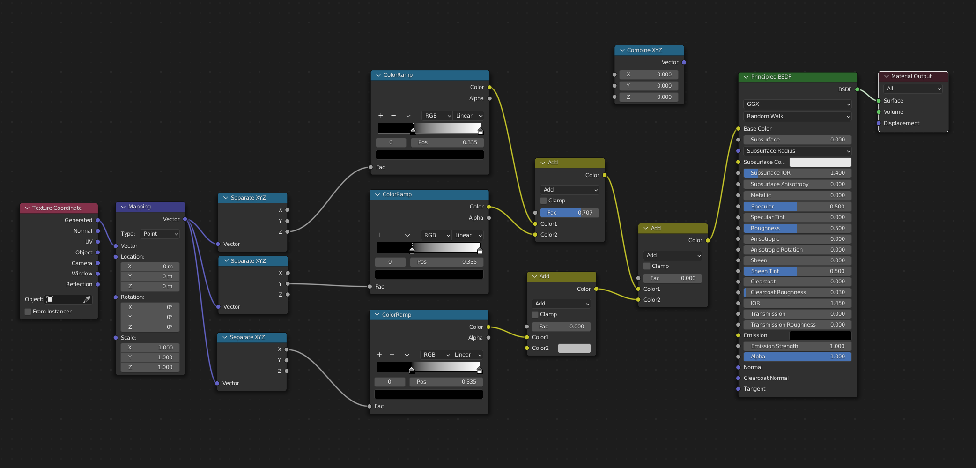Open black Emission color swatch
This screenshot has height=468, width=976.
coord(820,335)
